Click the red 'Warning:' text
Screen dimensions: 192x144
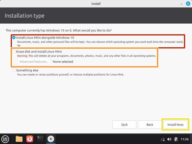(x=22, y=56)
